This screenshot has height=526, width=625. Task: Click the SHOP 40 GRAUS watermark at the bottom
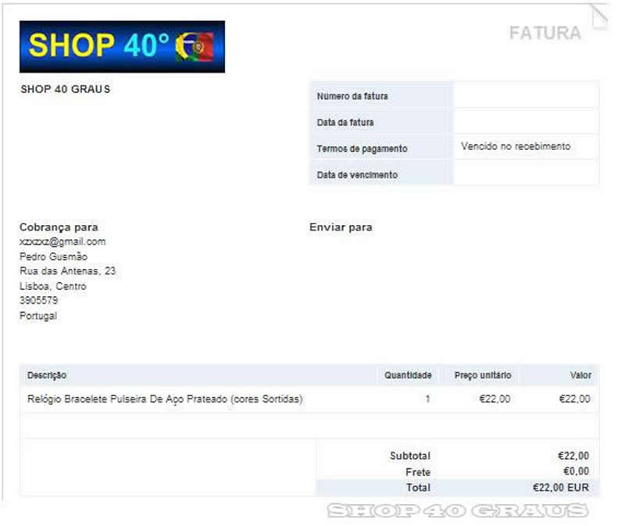coord(457,511)
